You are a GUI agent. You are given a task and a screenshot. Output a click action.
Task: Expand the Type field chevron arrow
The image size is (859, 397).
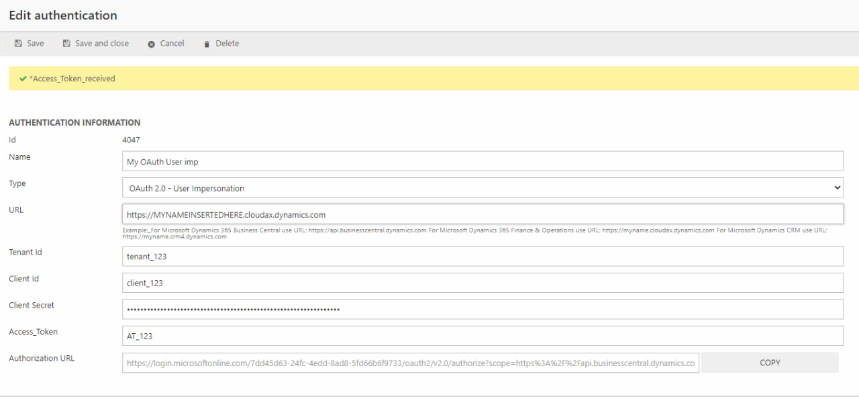(x=837, y=188)
